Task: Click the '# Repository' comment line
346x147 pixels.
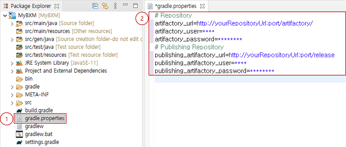Action: point(173,15)
